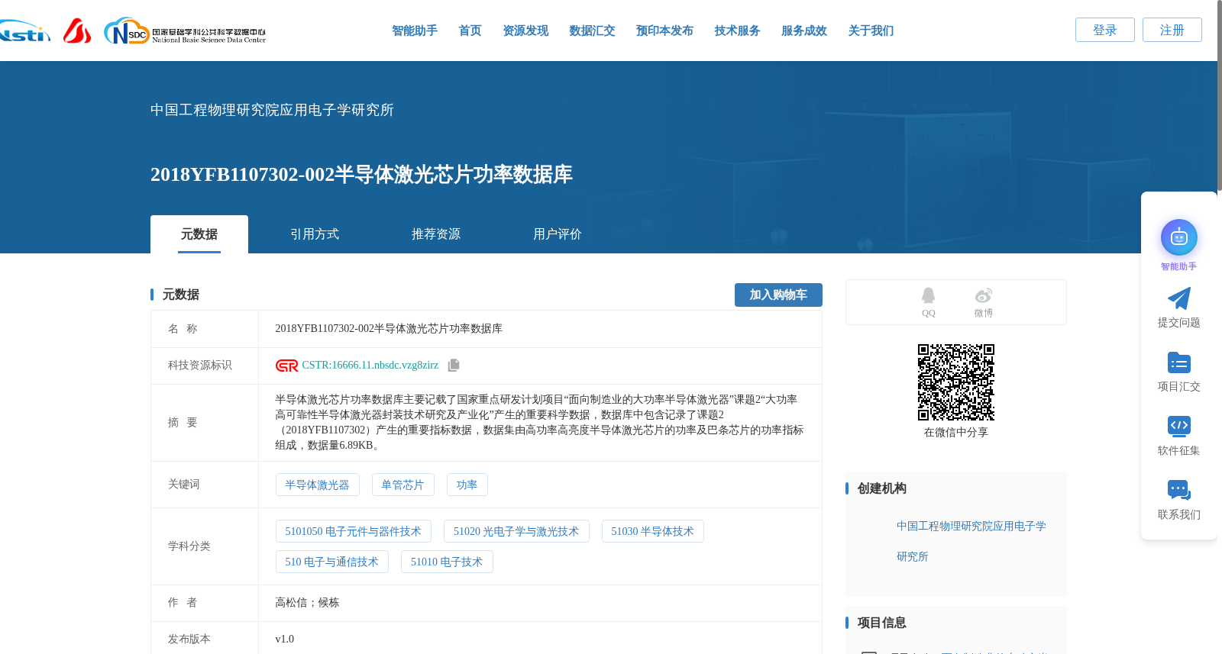Open 智能助手 in top navigation
The image size is (1222, 654).
[415, 31]
